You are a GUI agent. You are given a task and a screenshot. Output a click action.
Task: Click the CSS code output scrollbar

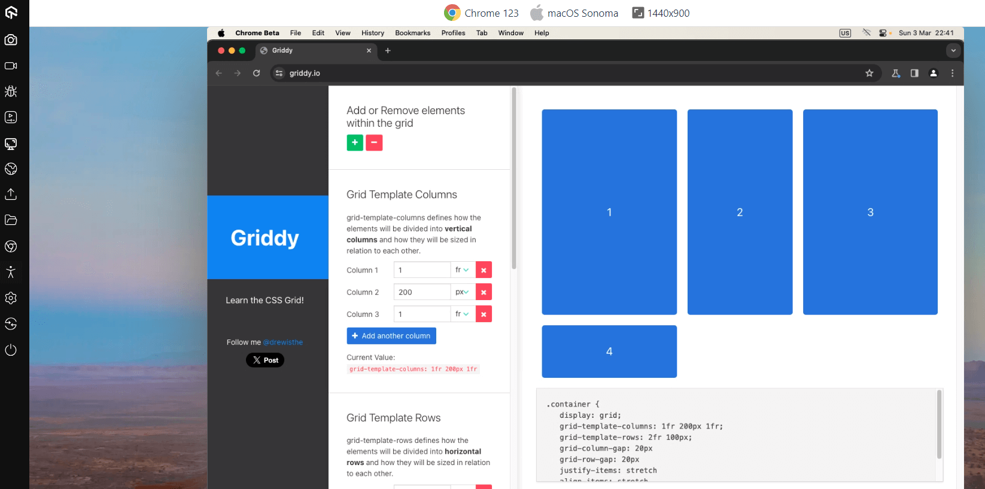(x=940, y=424)
